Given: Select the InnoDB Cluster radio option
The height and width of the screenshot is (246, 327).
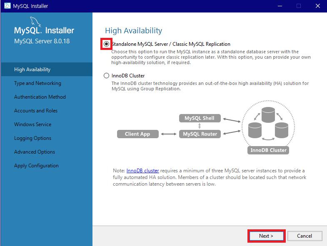Looking at the screenshot, I should (106, 75).
